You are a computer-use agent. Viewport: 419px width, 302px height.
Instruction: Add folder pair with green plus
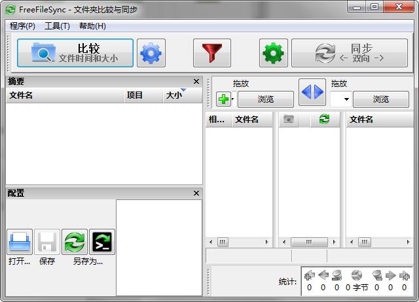(x=223, y=99)
